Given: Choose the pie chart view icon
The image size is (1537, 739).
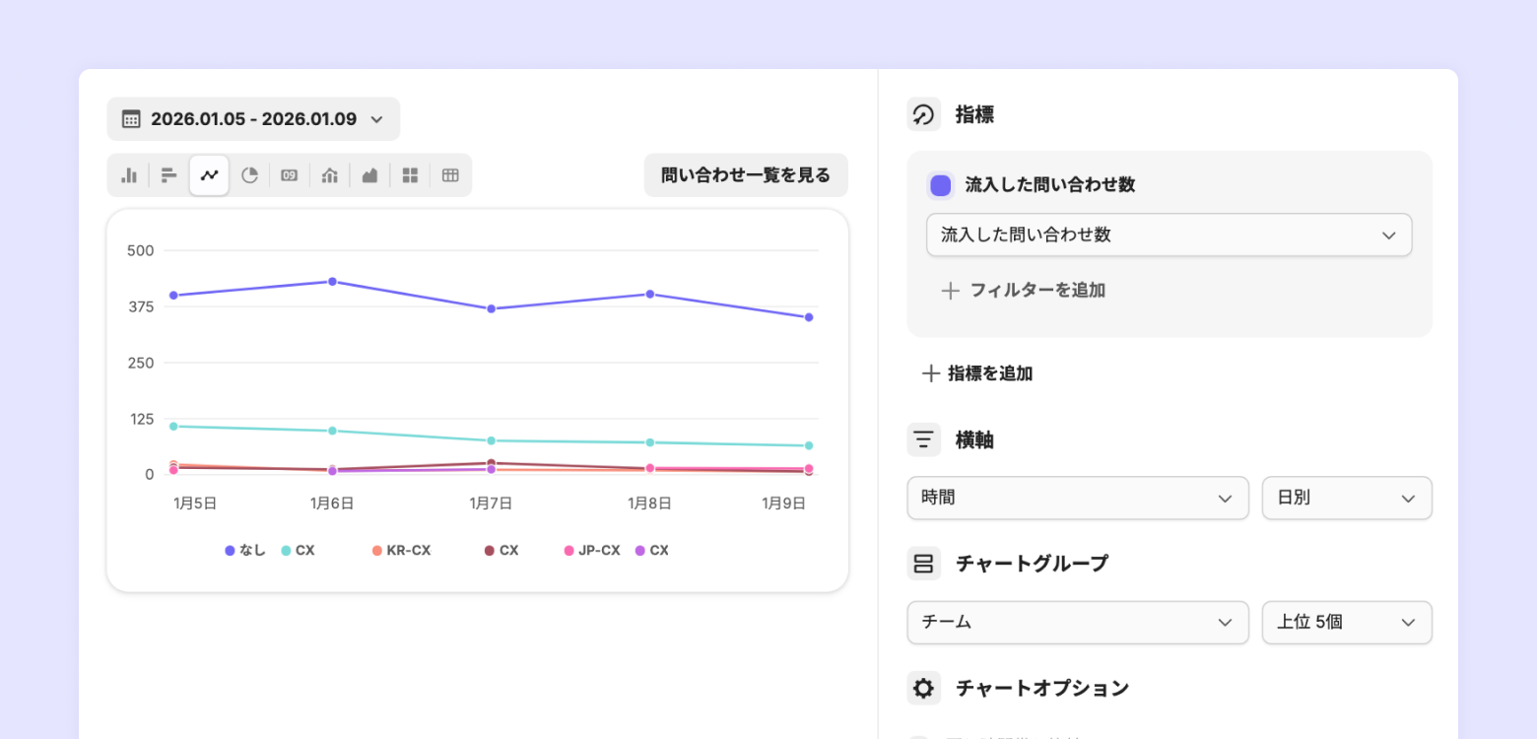Looking at the screenshot, I should click(250, 175).
